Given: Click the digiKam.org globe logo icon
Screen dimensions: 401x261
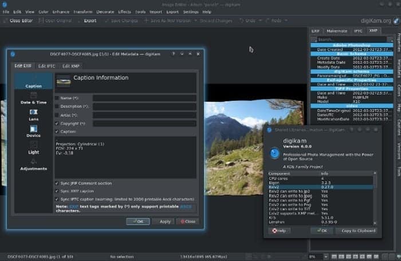Looking at the screenshot, I should (396, 21).
